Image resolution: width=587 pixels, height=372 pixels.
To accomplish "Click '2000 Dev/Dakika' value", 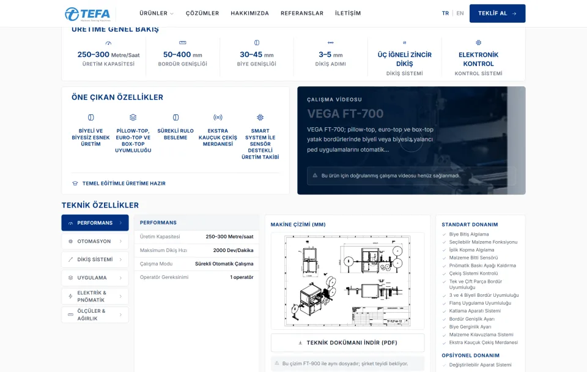I will [x=233, y=250].
